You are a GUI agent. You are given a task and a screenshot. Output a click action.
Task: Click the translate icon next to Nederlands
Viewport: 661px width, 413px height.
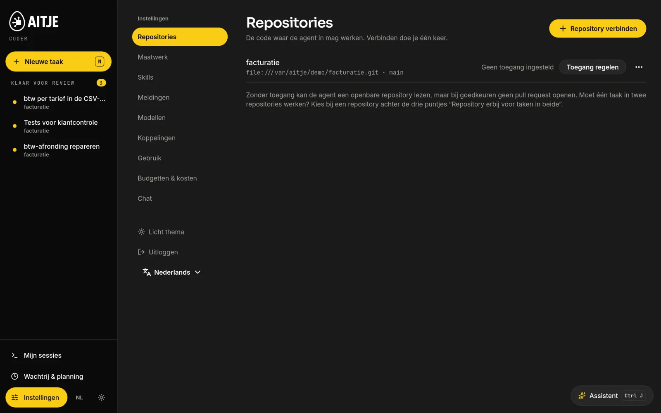pos(147,272)
